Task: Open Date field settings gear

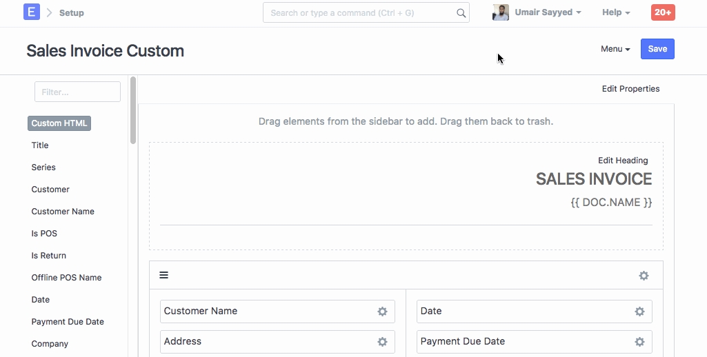Action: click(x=639, y=312)
